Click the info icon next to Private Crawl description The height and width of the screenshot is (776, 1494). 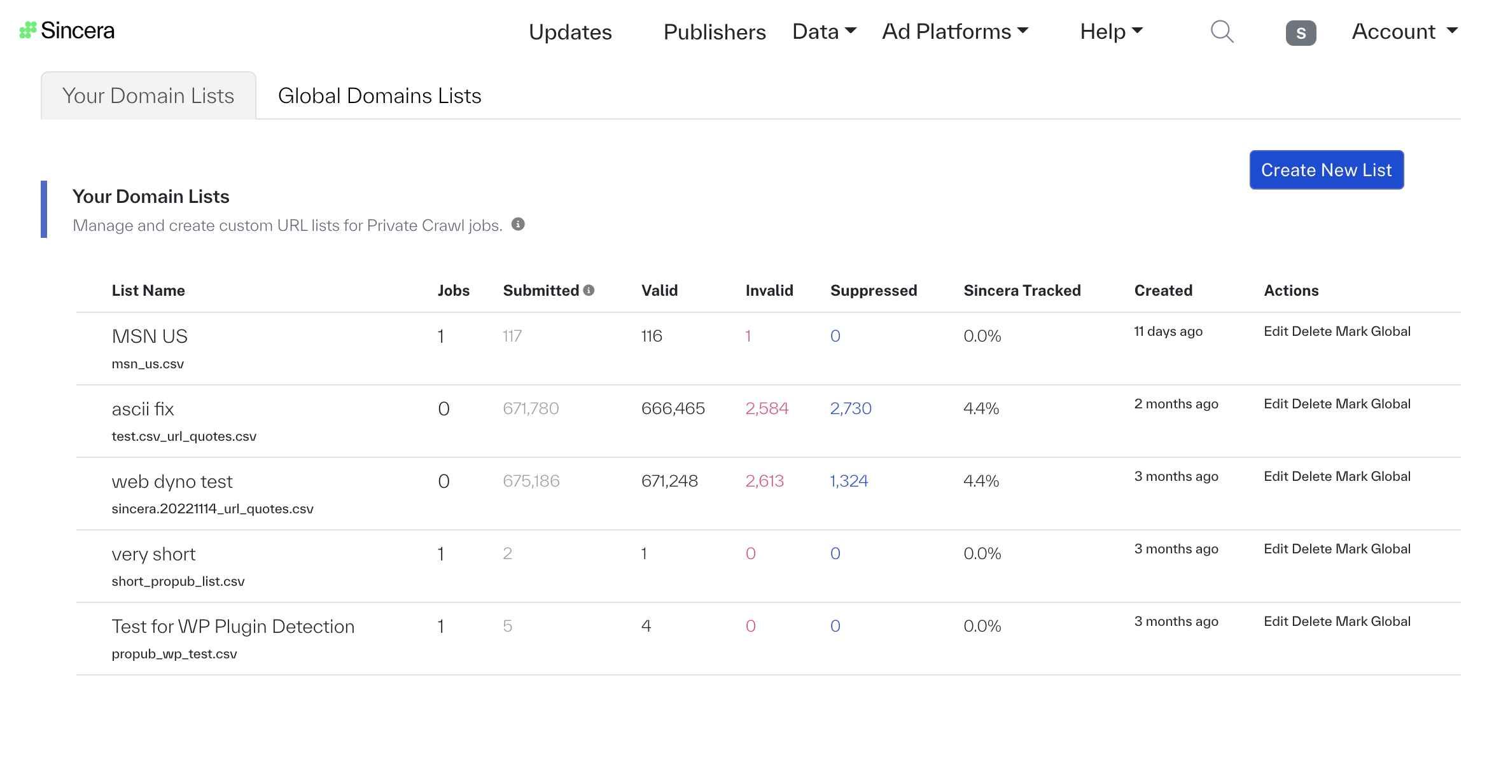(x=518, y=224)
